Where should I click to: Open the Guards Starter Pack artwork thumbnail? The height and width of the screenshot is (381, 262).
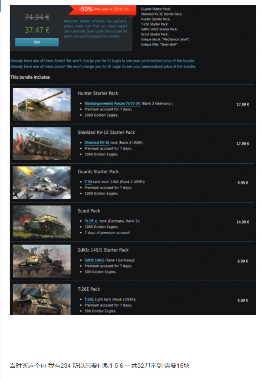click(x=42, y=183)
